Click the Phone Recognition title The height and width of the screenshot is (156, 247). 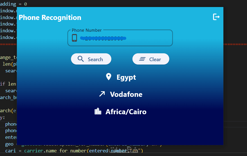tap(50, 18)
